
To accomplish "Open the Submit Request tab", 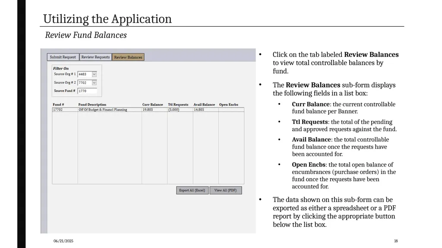I will click(63, 57).
